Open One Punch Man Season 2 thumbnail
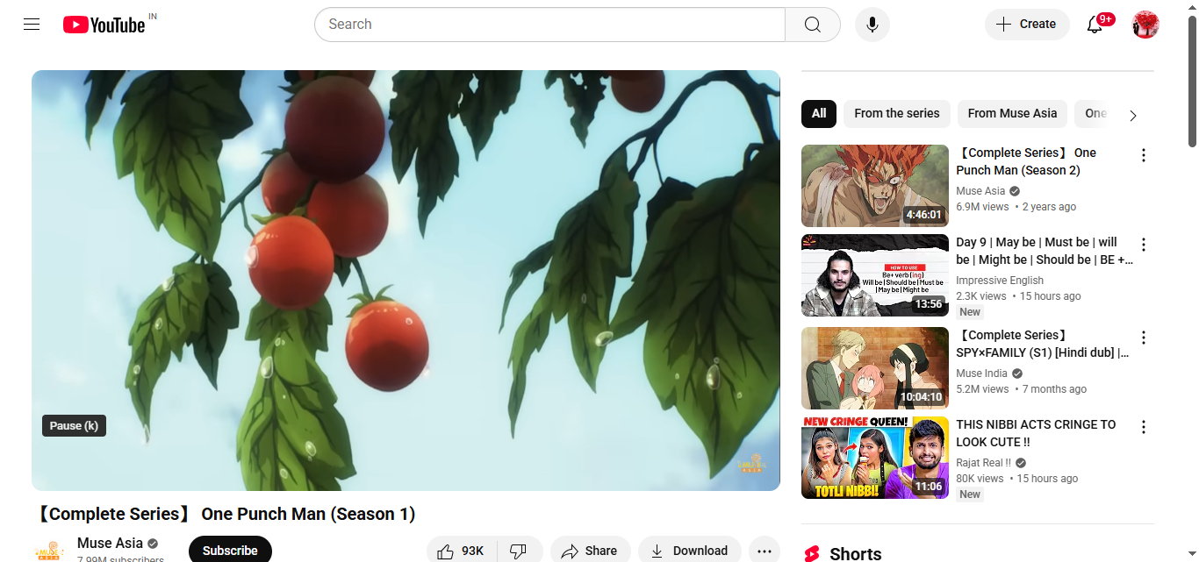The height and width of the screenshot is (562, 1199). click(x=875, y=186)
